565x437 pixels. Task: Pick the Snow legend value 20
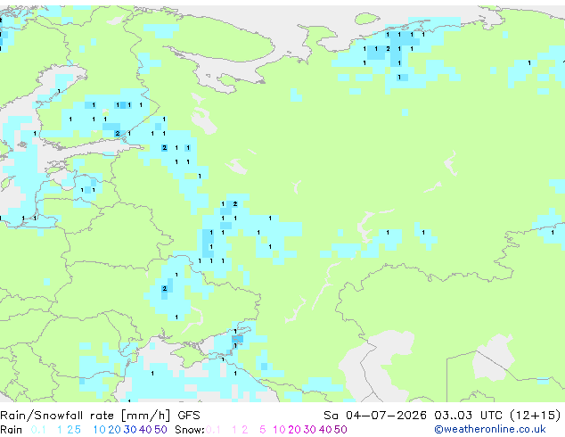(294, 430)
